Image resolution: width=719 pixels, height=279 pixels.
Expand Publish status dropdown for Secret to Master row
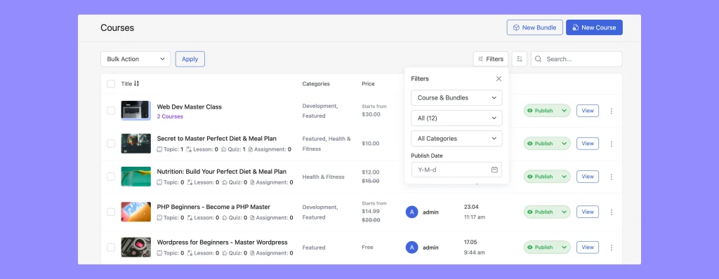[x=564, y=144]
